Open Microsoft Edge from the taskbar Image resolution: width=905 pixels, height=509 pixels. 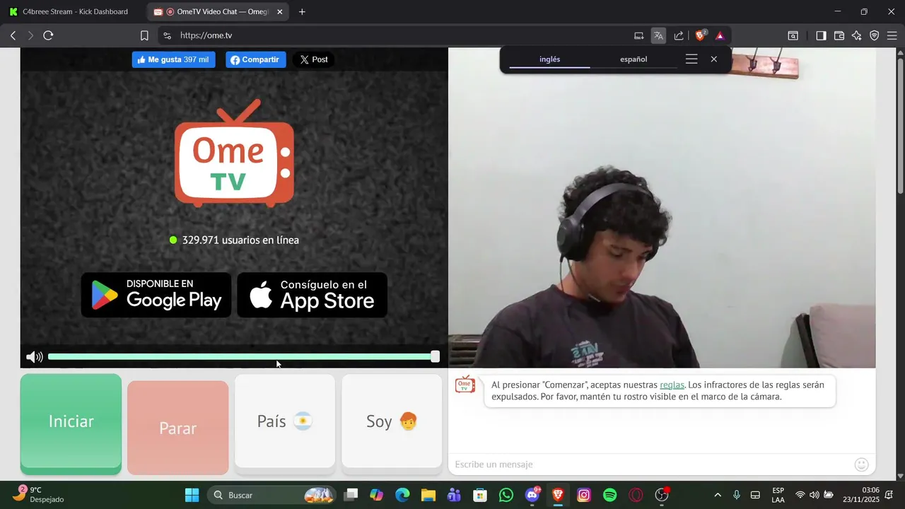click(402, 495)
